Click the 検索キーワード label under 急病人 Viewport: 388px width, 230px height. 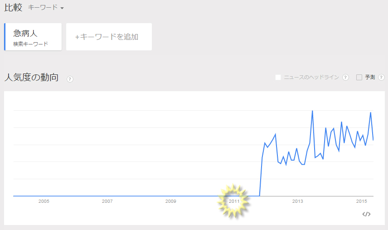pos(30,44)
